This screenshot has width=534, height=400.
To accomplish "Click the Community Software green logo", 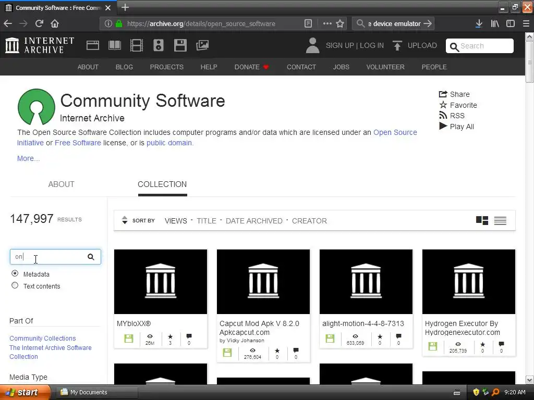I will pyautogui.click(x=36, y=107).
